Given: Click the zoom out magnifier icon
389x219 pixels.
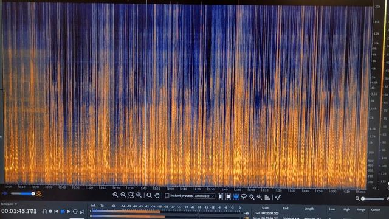Looking at the screenshot, I should 123,195.
